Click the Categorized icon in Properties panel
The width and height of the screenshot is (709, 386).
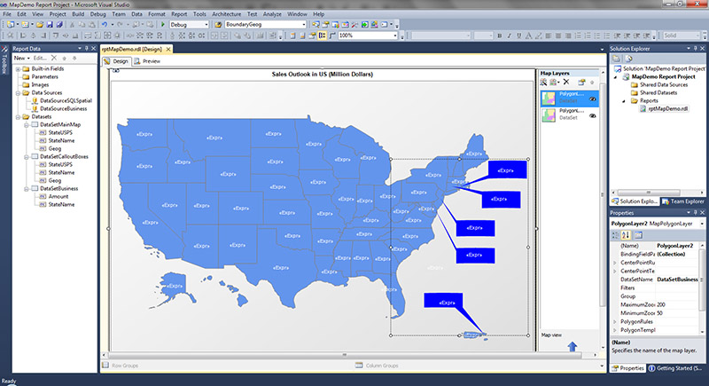click(615, 235)
